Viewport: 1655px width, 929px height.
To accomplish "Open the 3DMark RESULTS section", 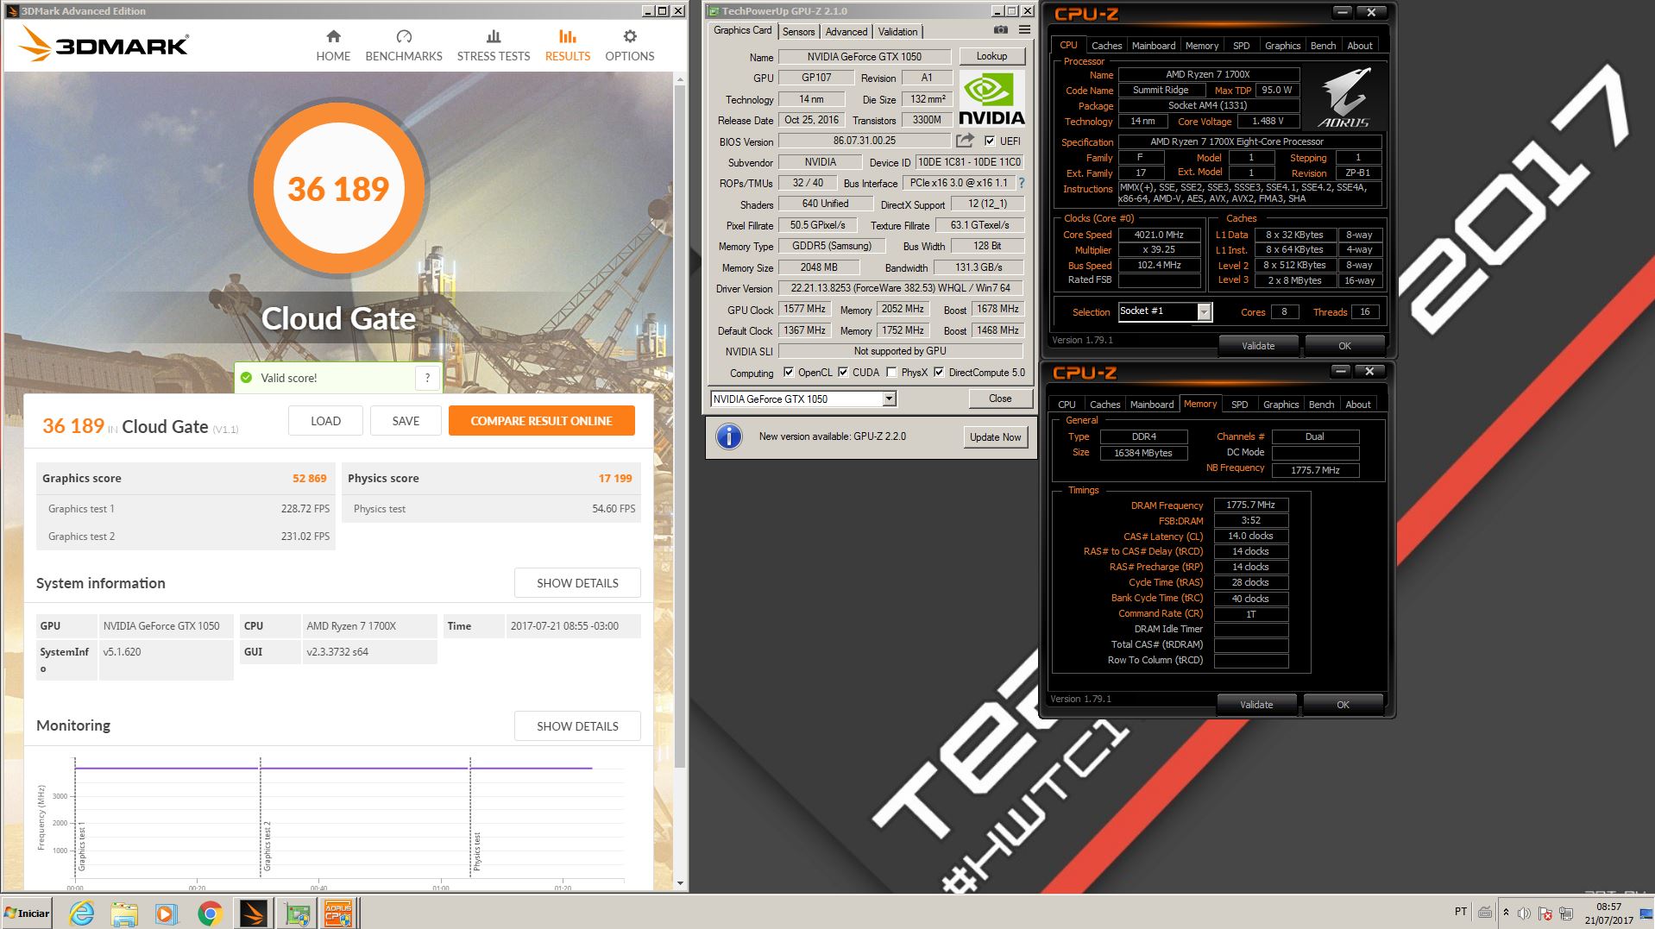I will (x=568, y=46).
